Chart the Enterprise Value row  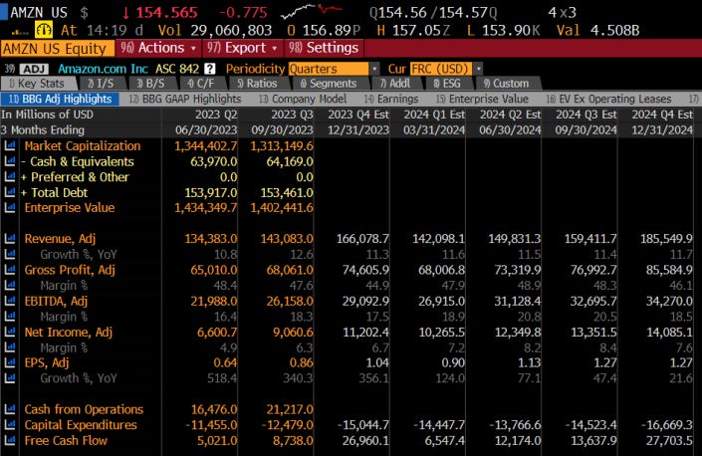coord(9,208)
